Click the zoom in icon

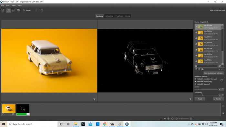[191, 119]
